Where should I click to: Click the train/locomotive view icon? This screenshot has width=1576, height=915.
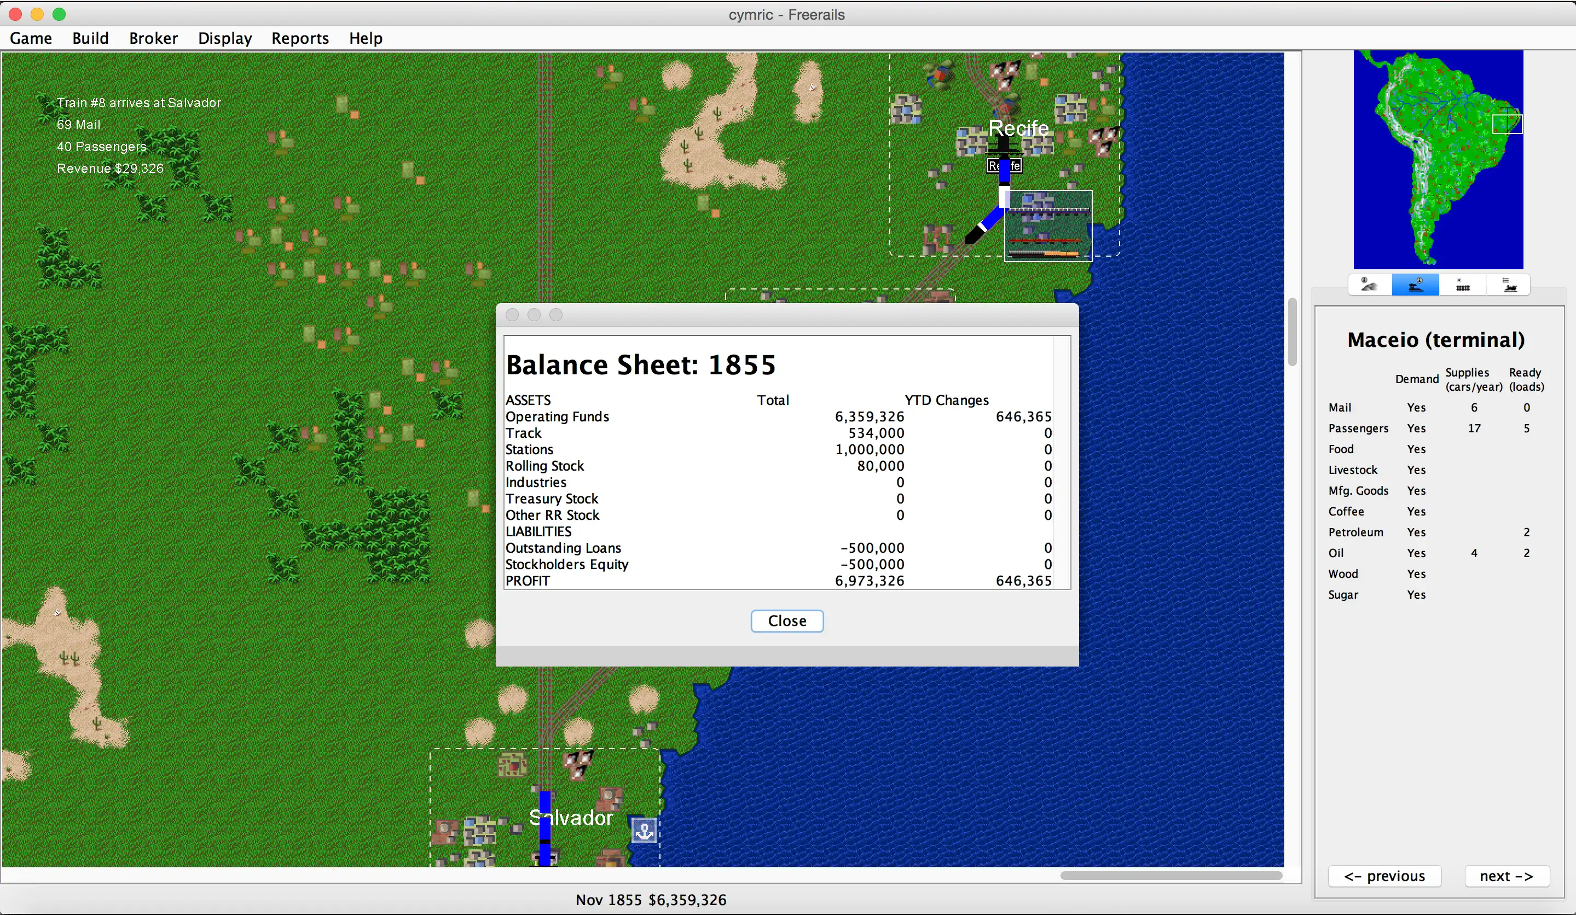coord(1512,286)
